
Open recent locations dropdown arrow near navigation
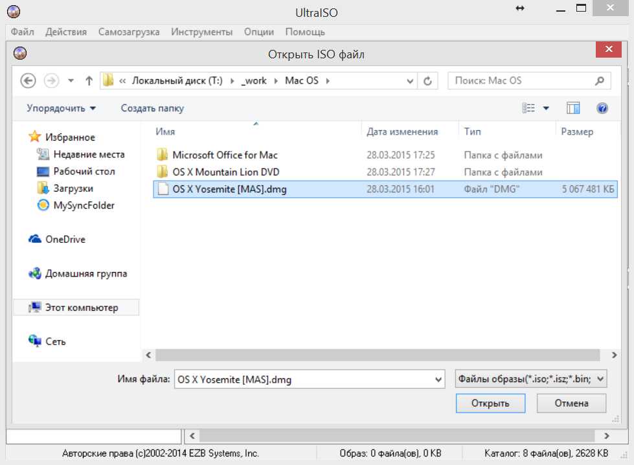(71, 81)
